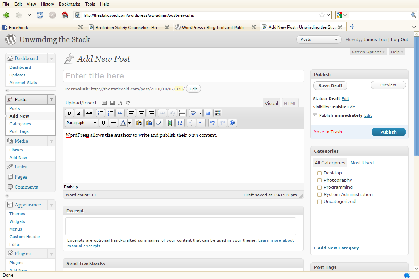419x279 pixels.
Task: Check the Photography category
Action: (319, 180)
